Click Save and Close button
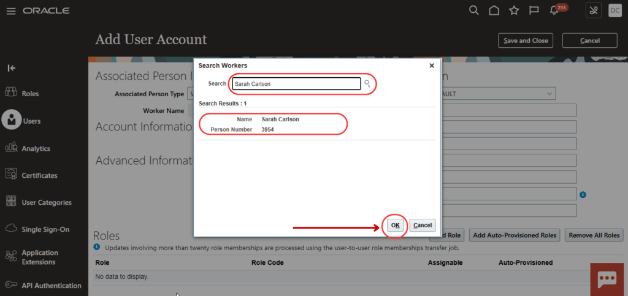 (x=526, y=40)
